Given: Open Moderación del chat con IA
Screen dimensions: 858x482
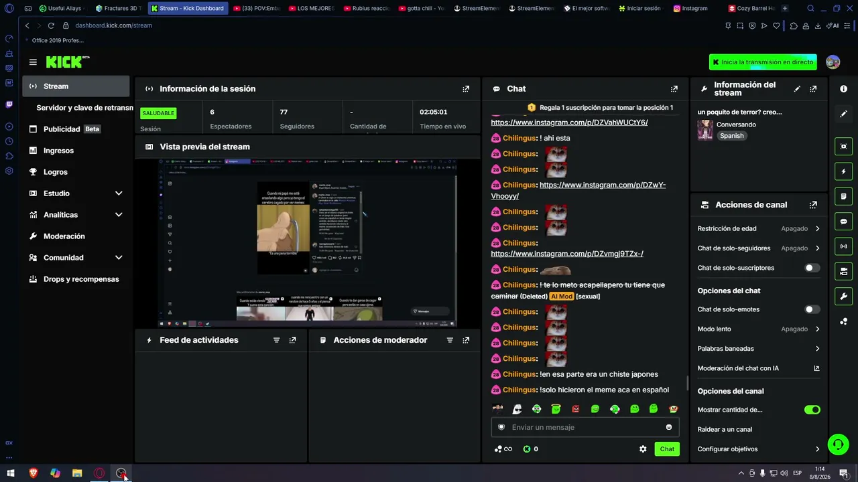Looking at the screenshot, I should (758, 368).
